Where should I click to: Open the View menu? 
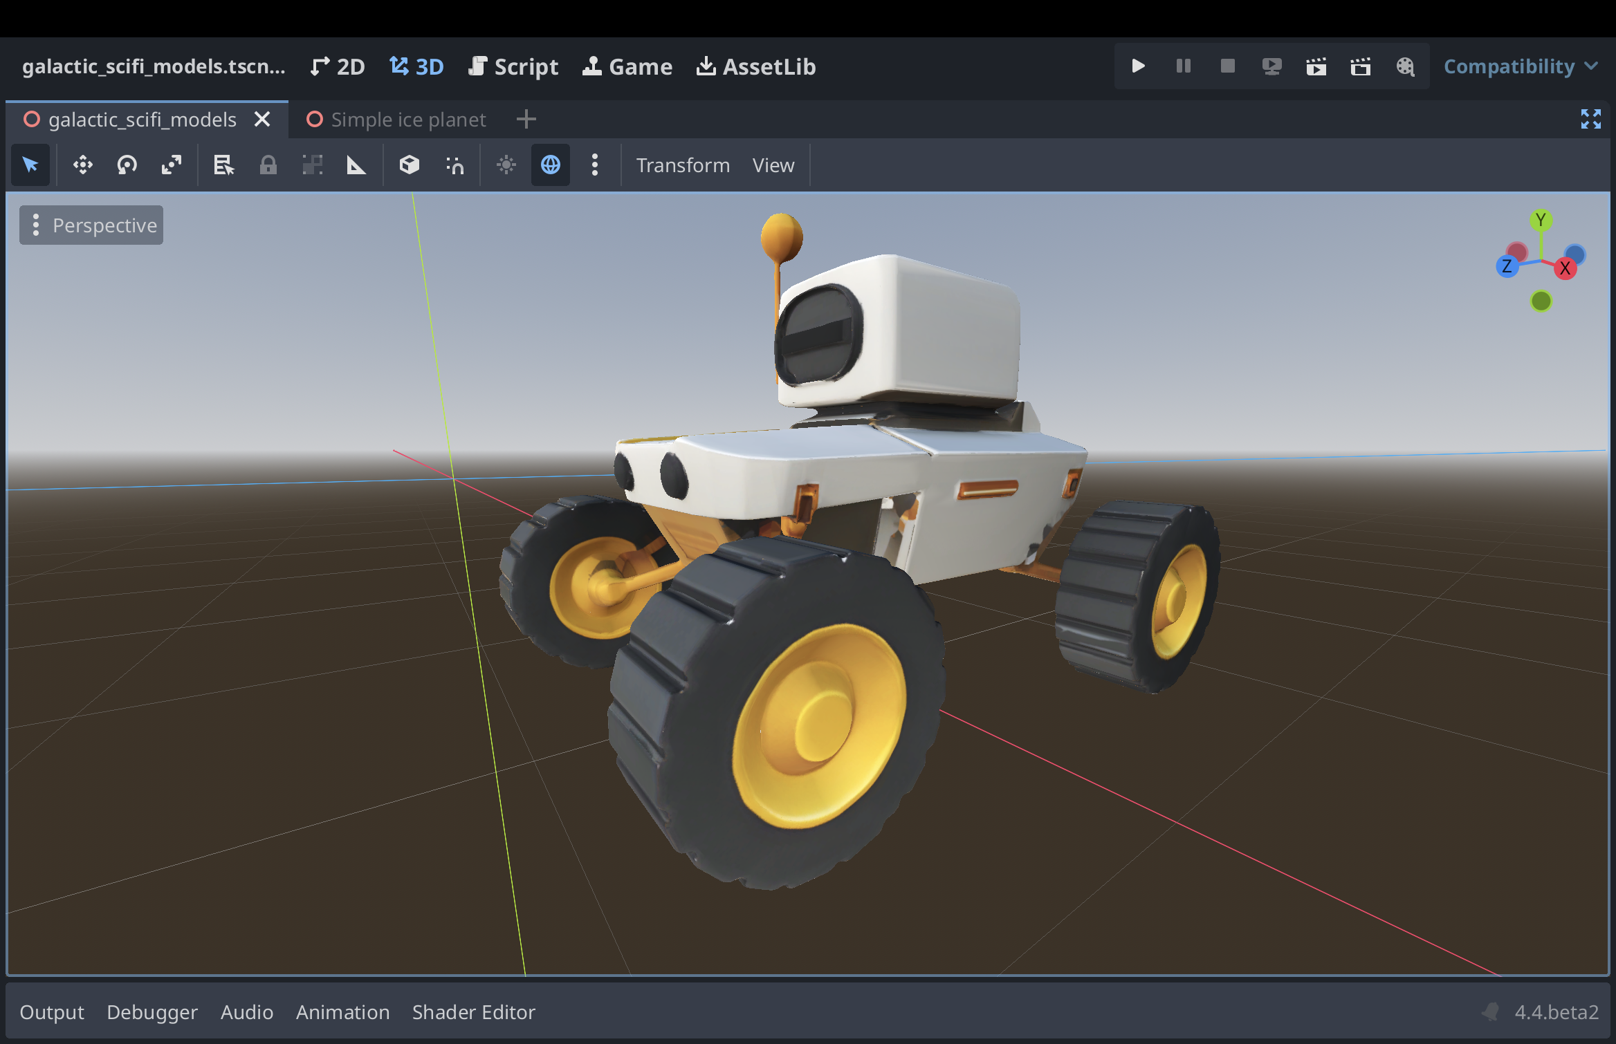(773, 166)
